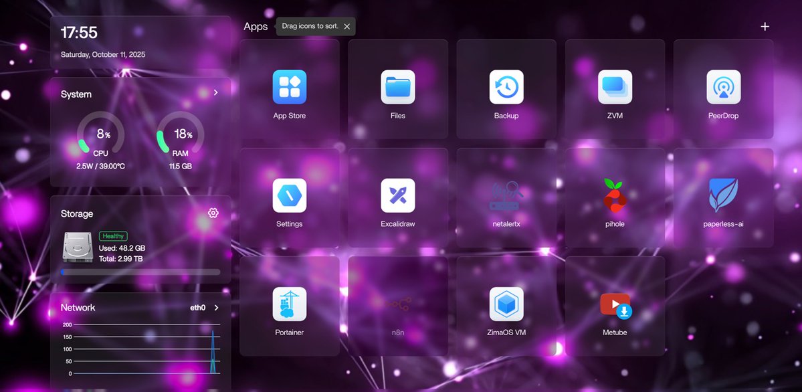
Task: Click the Files label text
Action: coord(398,116)
